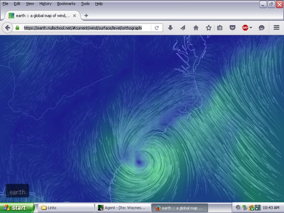Open the Tools menu
The height and width of the screenshot is (213, 284).
(85, 4)
